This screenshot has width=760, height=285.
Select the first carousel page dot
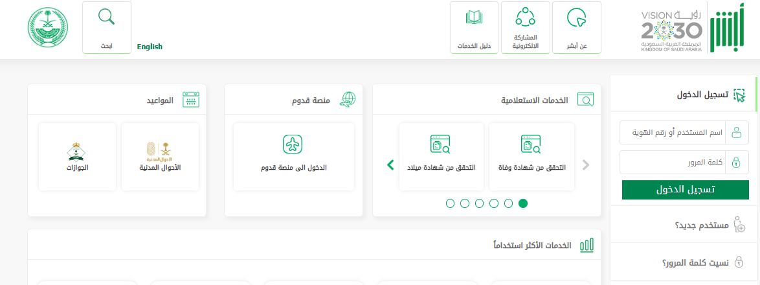(450, 203)
